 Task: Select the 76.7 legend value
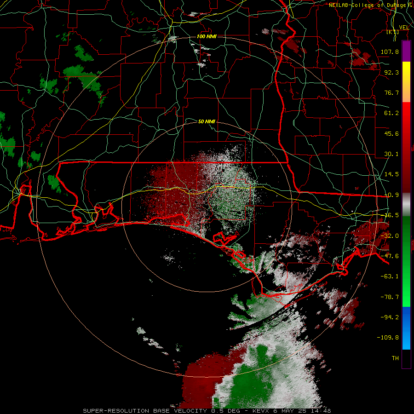[391, 92]
